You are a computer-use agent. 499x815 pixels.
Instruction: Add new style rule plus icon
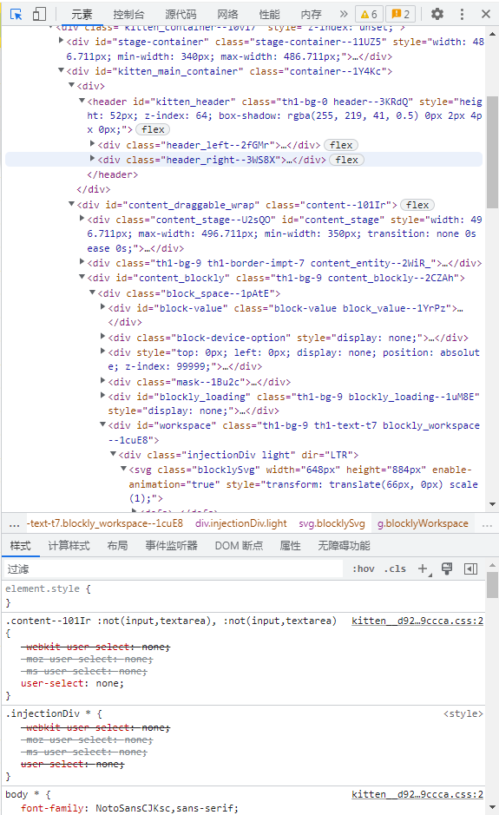[x=423, y=569]
